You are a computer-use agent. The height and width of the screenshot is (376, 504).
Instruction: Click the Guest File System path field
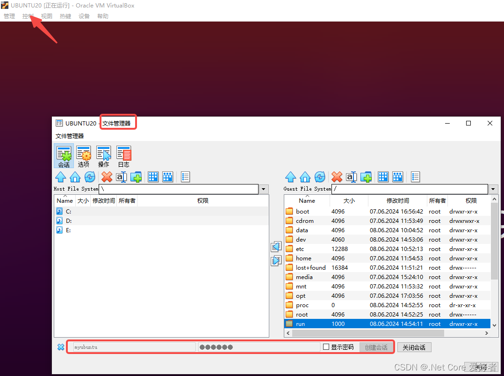pyautogui.click(x=410, y=189)
